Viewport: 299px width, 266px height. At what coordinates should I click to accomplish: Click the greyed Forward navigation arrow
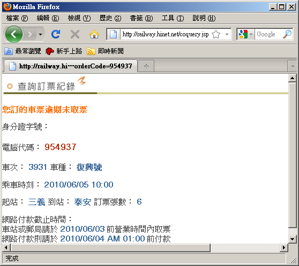click(30, 34)
